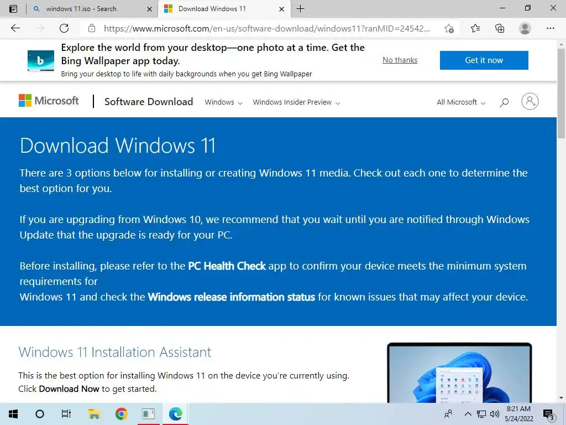Image resolution: width=566 pixels, height=425 pixels.
Task: Go back with the browser back arrow
Action: tap(15, 28)
